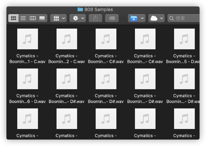Open the gear action menu
Image resolution: width=206 pixels, height=146 pixels.
(78, 18)
